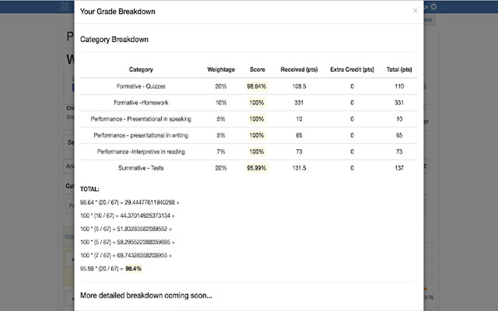Select the Weightage column header
Screen dimensions: 498x311
click(x=221, y=69)
